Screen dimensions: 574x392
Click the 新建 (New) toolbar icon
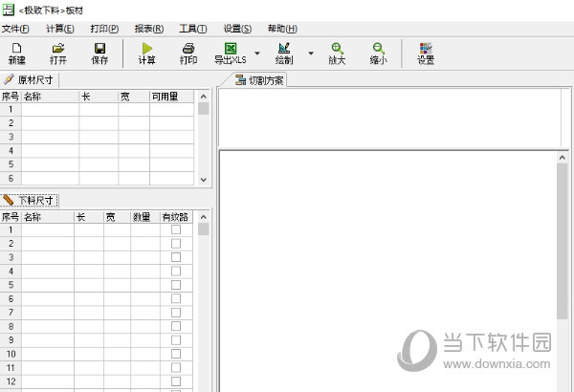17,54
